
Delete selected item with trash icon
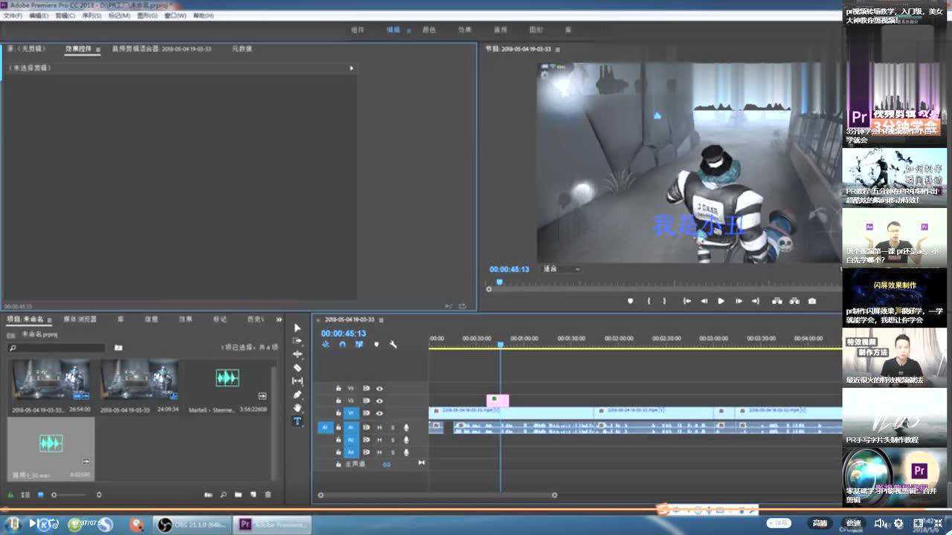(268, 495)
